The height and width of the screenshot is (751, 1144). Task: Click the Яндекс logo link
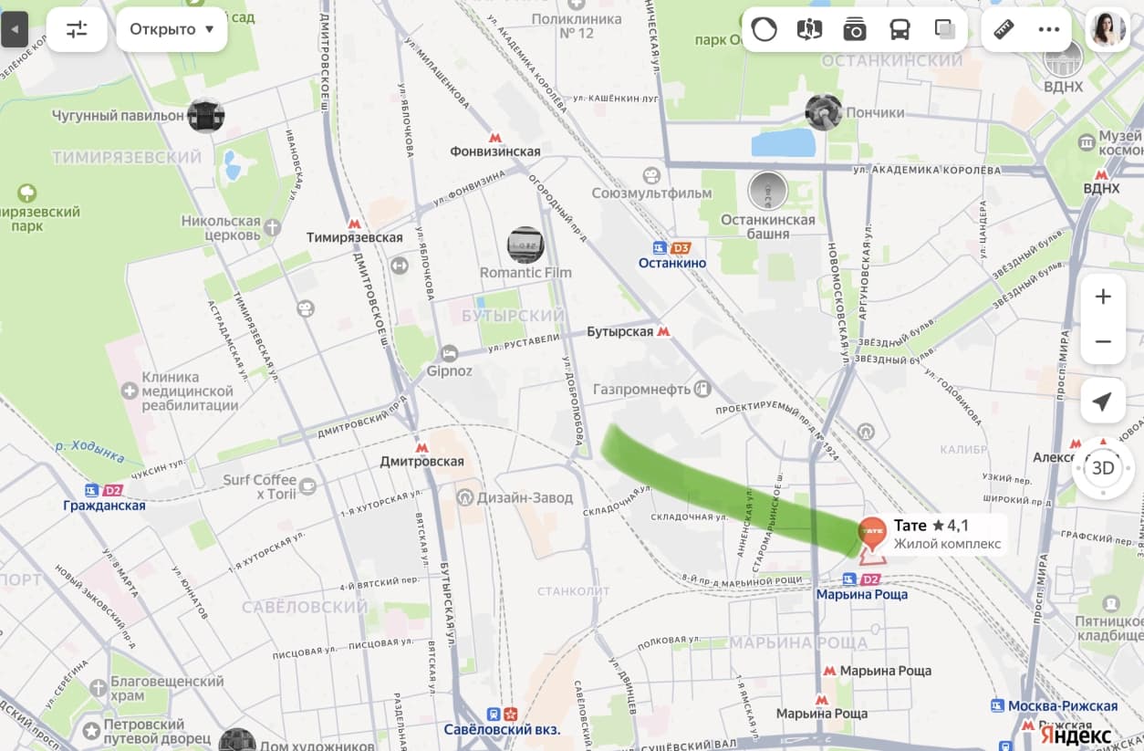[x=1075, y=734]
